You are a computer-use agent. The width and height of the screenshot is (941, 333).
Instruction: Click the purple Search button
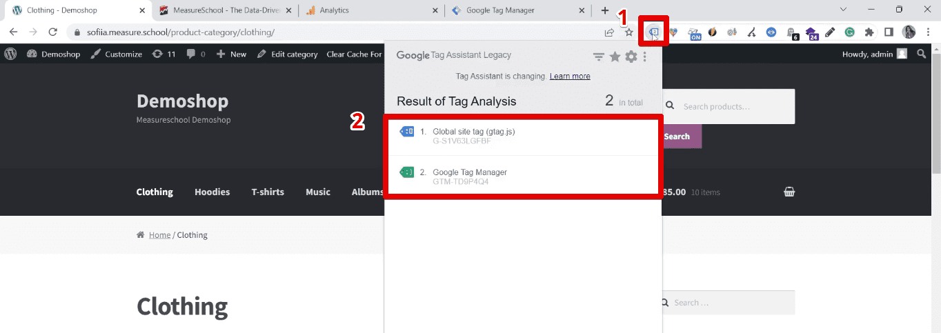point(682,137)
